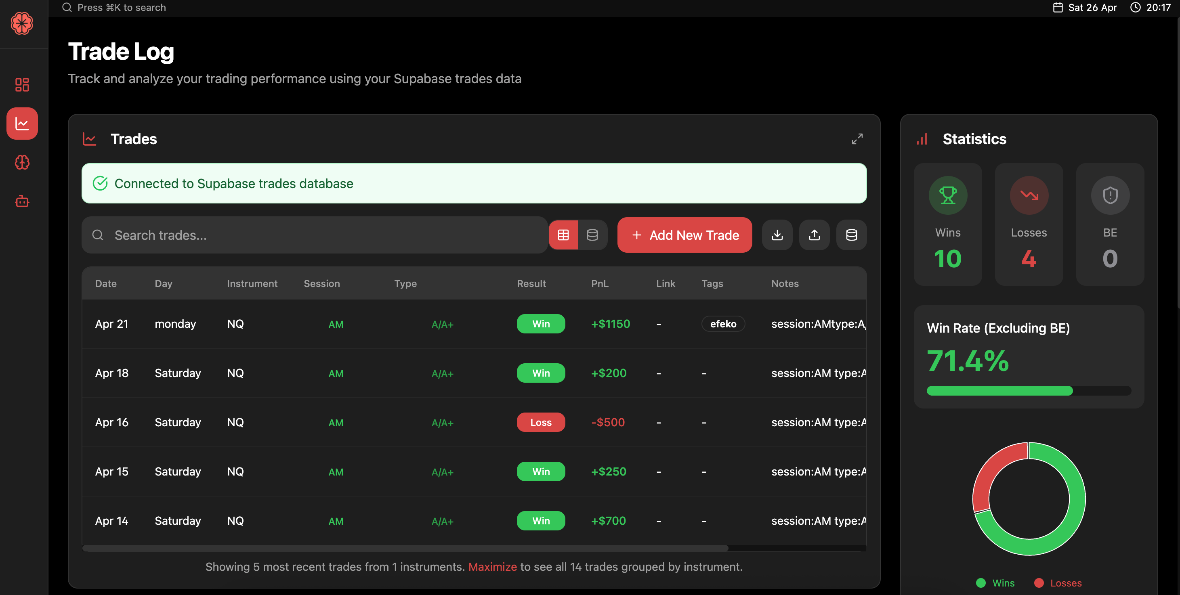Click the efeko tag on the Apr 21 trade

[x=723, y=323]
